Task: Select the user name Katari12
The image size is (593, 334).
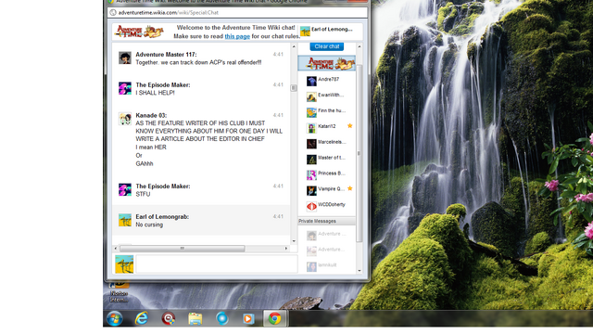Action: coord(327,126)
